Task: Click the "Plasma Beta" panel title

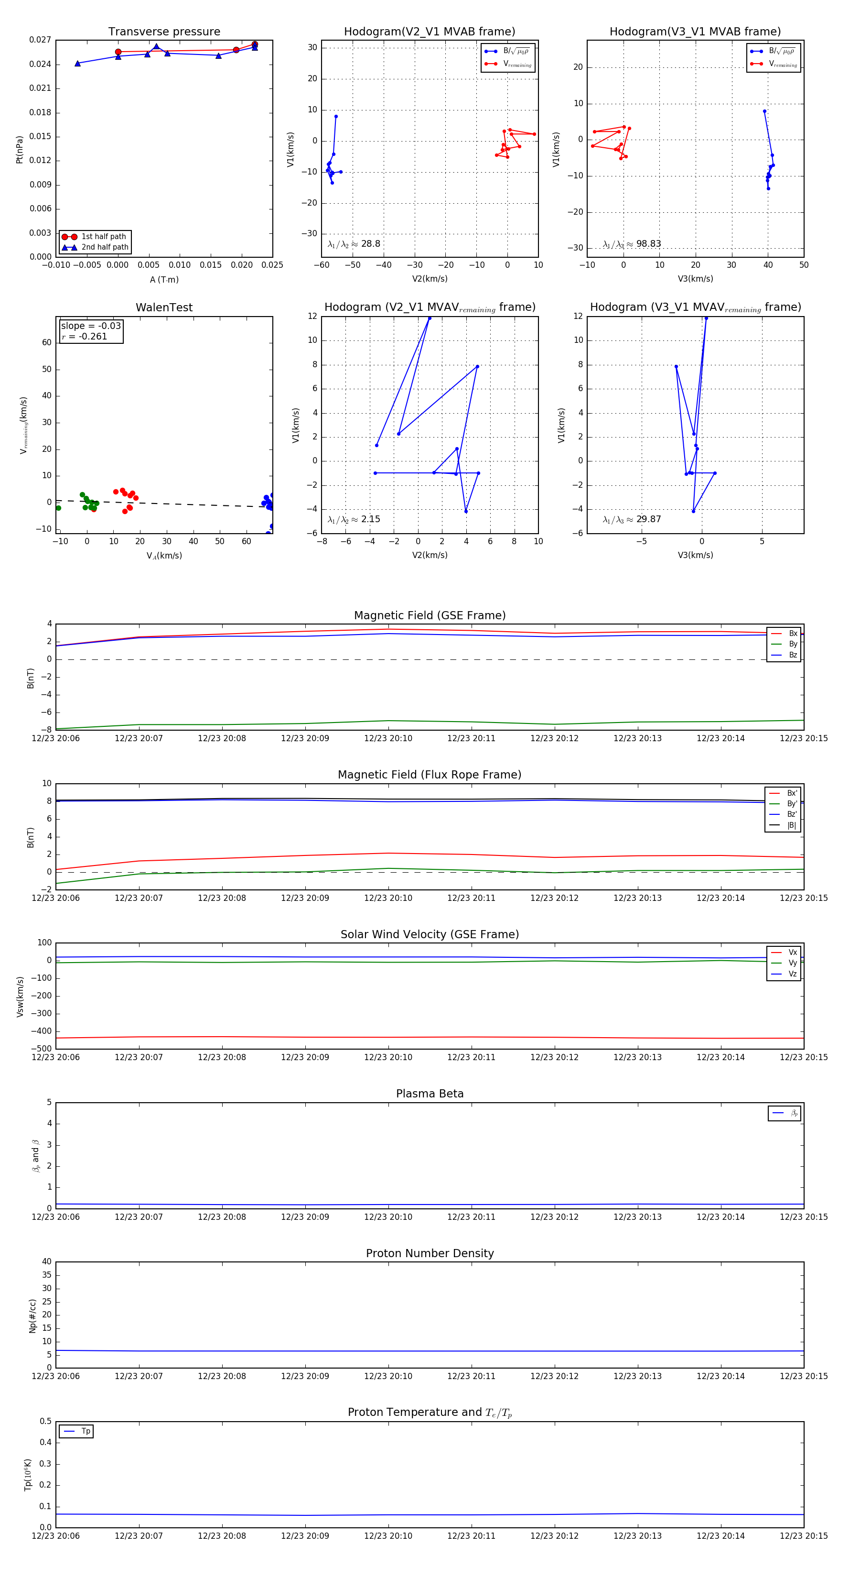Action: pos(430,1094)
